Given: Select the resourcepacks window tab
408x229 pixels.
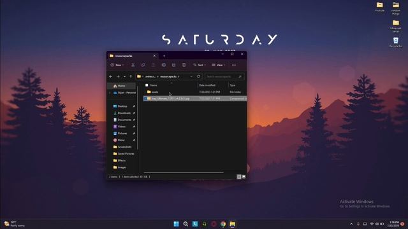Looking at the screenshot, I should [x=133, y=56].
